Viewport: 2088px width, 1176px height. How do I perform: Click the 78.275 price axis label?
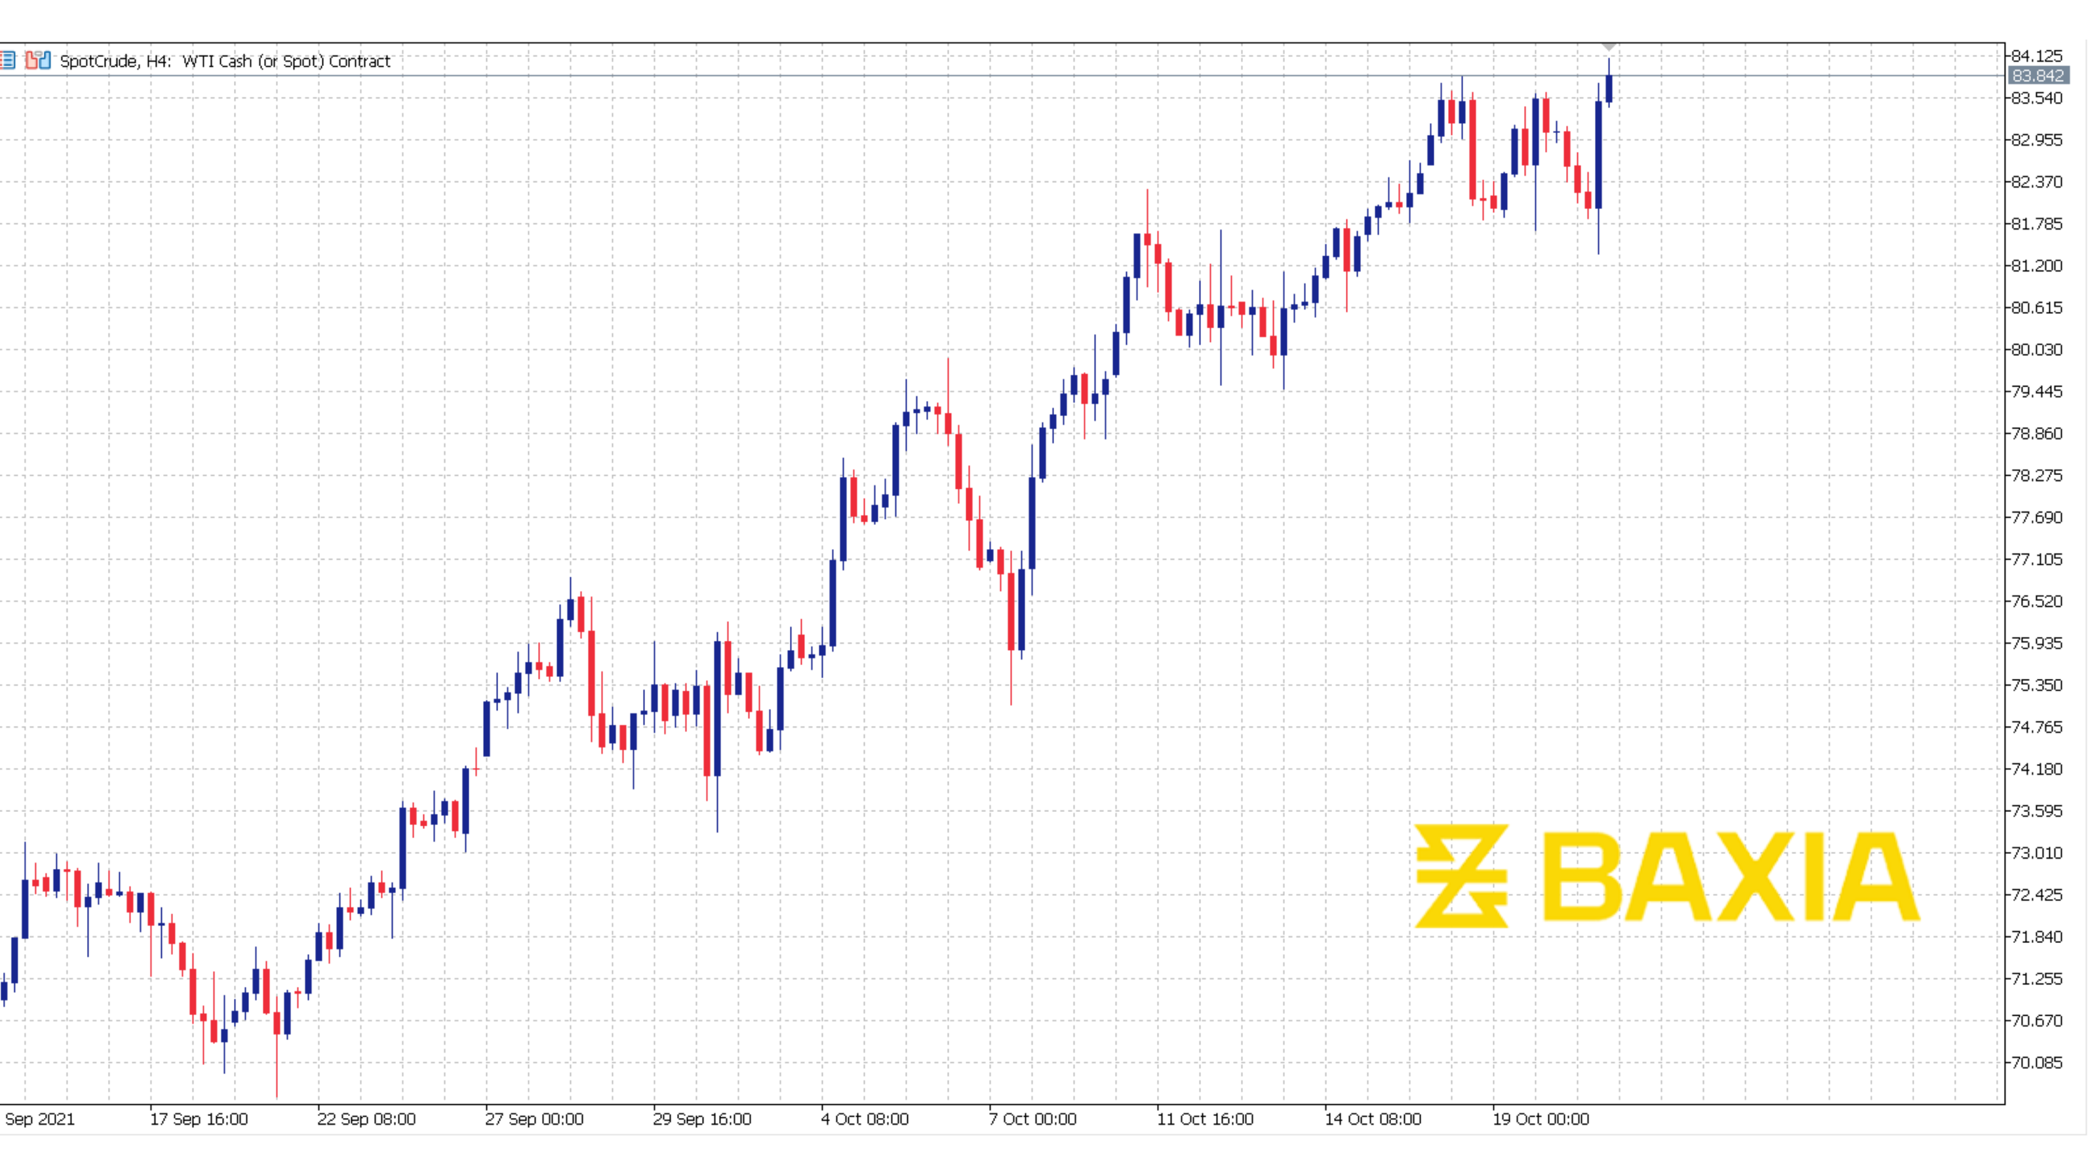coord(2037,475)
